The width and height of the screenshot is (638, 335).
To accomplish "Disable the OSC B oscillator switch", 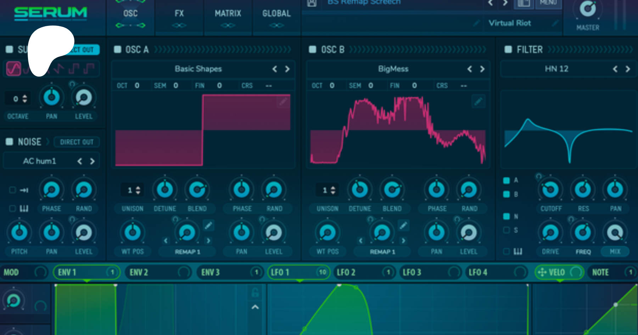I will point(312,49).
